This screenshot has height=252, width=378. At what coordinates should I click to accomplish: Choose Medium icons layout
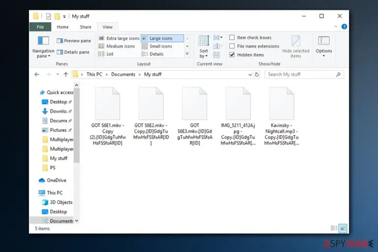[117, 46]
